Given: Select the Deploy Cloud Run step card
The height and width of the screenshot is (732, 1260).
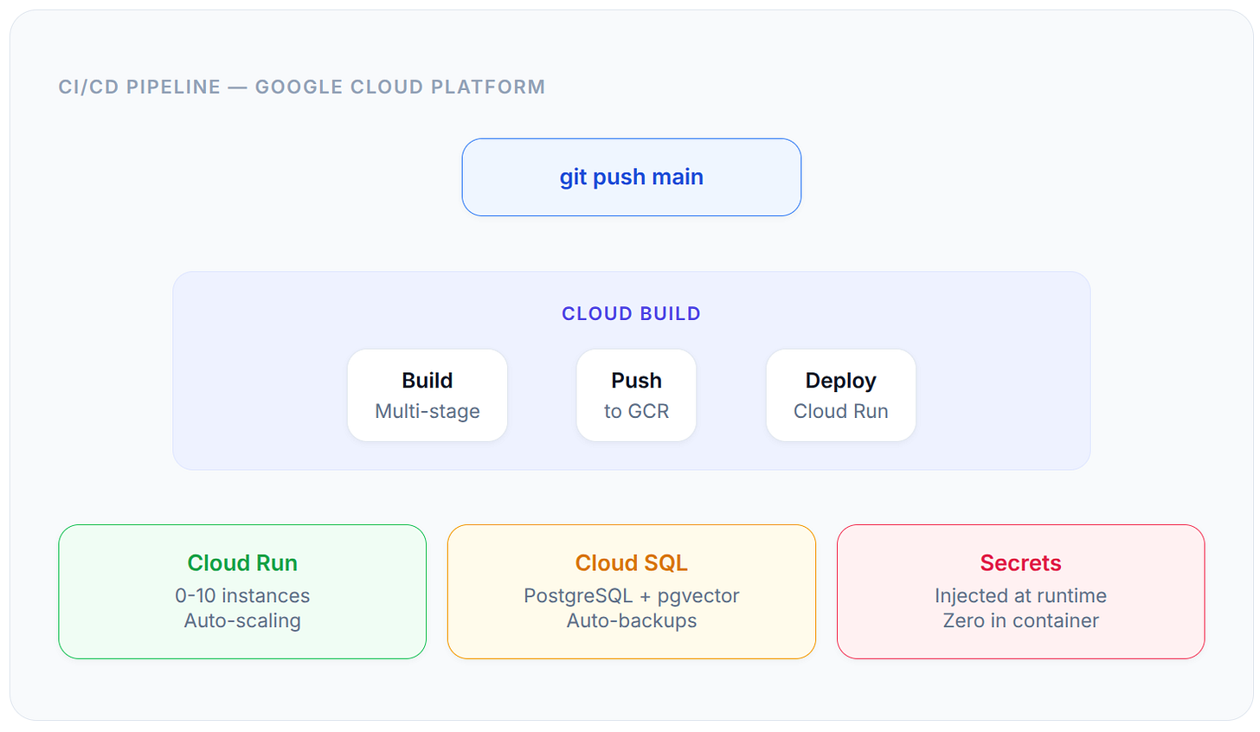Looking at the screenshot, I should click(x=840, y=395).
